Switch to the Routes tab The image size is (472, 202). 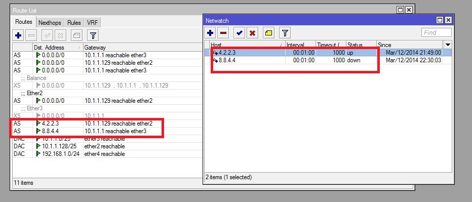pos(24,22)
